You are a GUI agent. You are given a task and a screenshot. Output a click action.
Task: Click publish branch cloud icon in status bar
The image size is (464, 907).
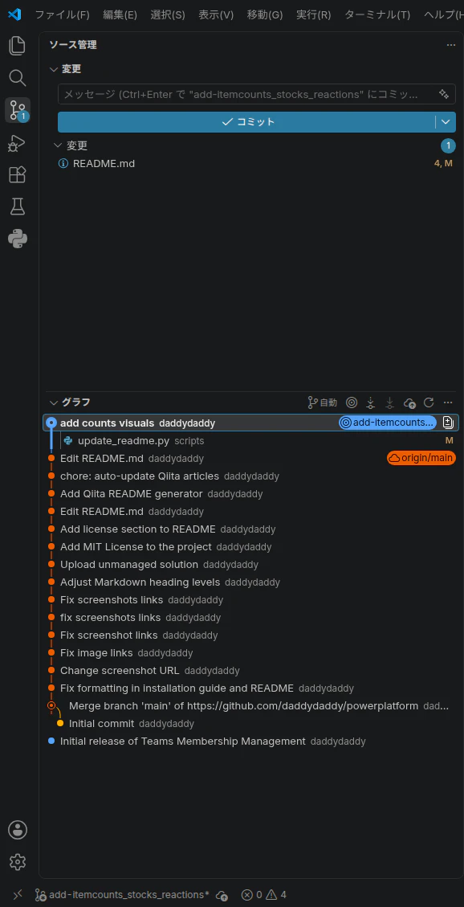222,895
